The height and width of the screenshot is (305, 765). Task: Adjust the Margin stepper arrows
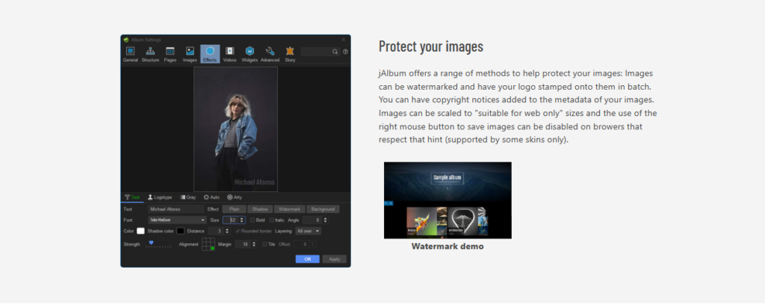point(254,244)
